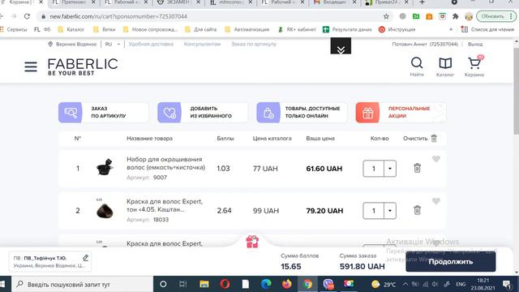Switch to the ЭКЗАМЕН tab
The image size is (519, 292).
[x=178, y=2]
